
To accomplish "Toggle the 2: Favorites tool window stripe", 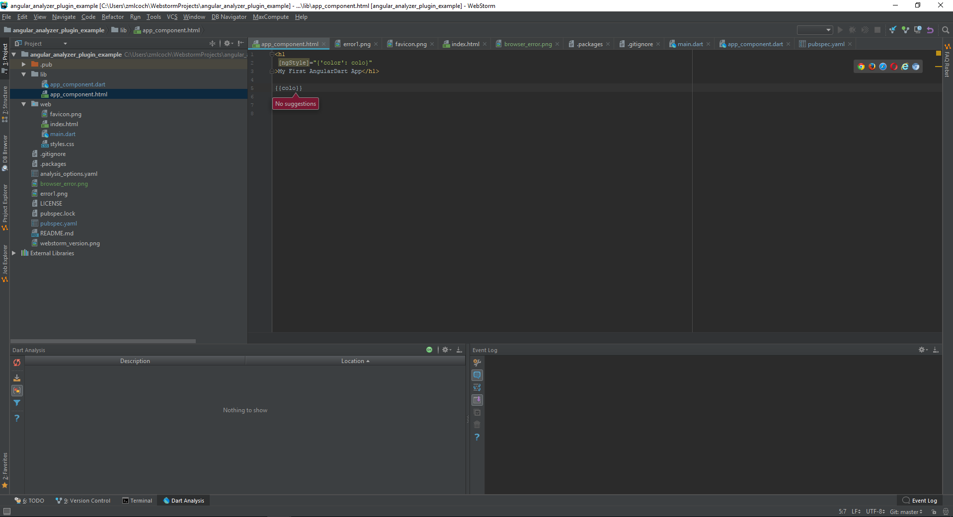I will [x=5, y=470].
